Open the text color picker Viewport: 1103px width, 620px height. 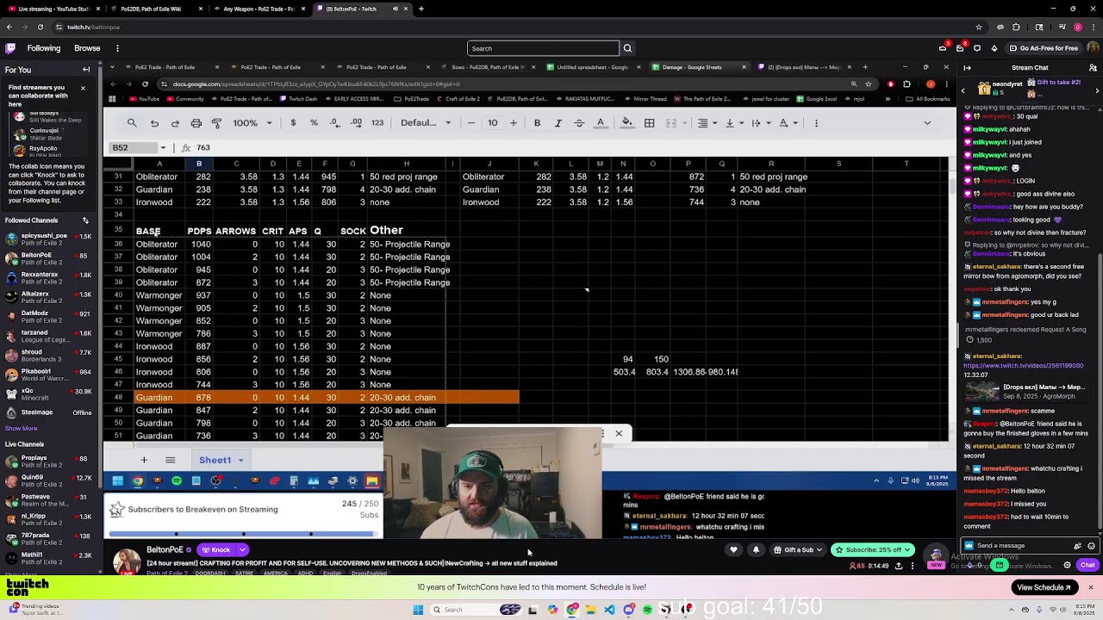point(601,123)
